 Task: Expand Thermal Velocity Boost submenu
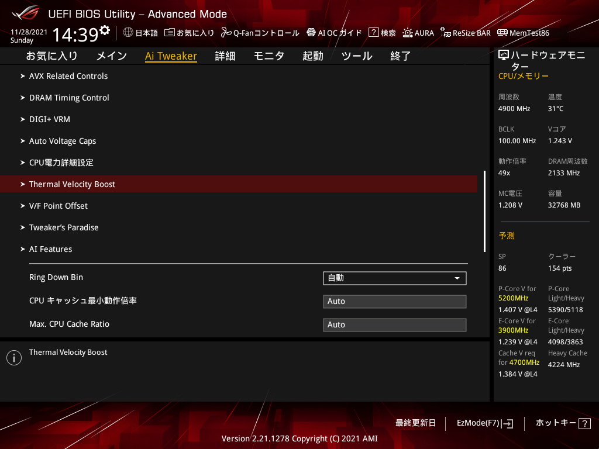[x=239, y=184]
